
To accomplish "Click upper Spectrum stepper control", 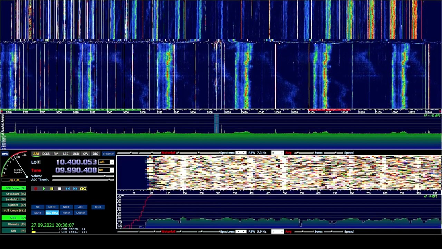I will [x=241, y=153].
